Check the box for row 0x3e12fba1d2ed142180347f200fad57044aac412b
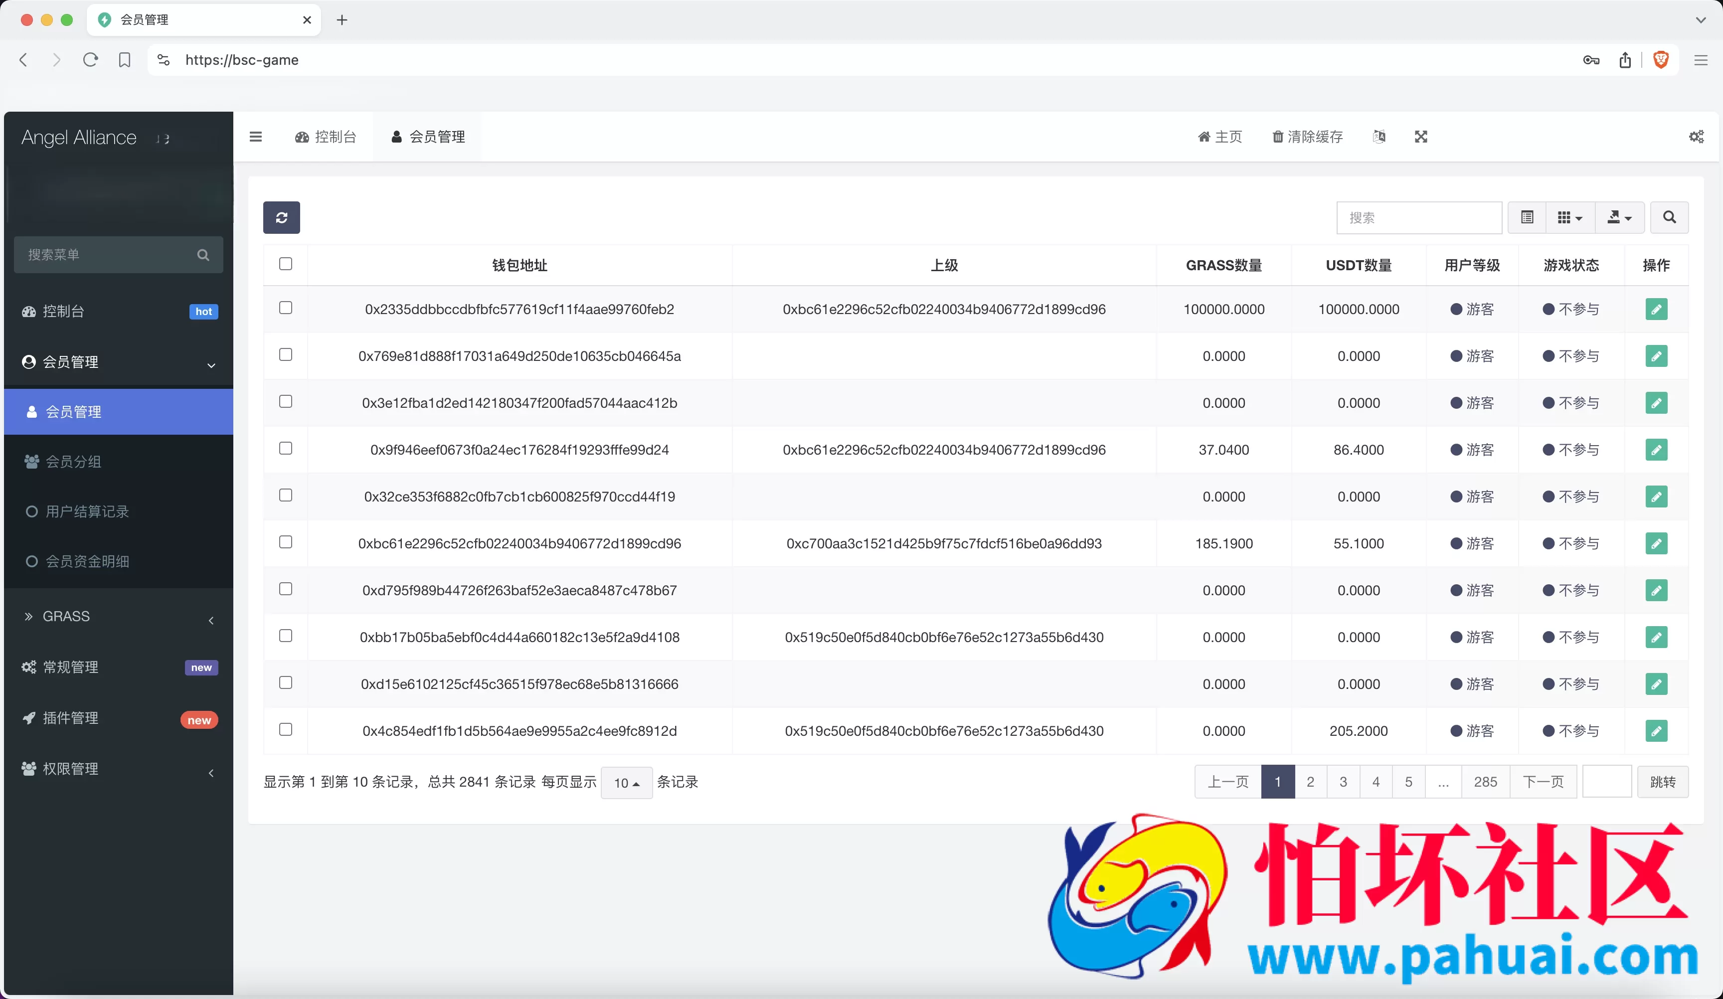Screen dimensions: 1723x999 [x=286, y=401]
